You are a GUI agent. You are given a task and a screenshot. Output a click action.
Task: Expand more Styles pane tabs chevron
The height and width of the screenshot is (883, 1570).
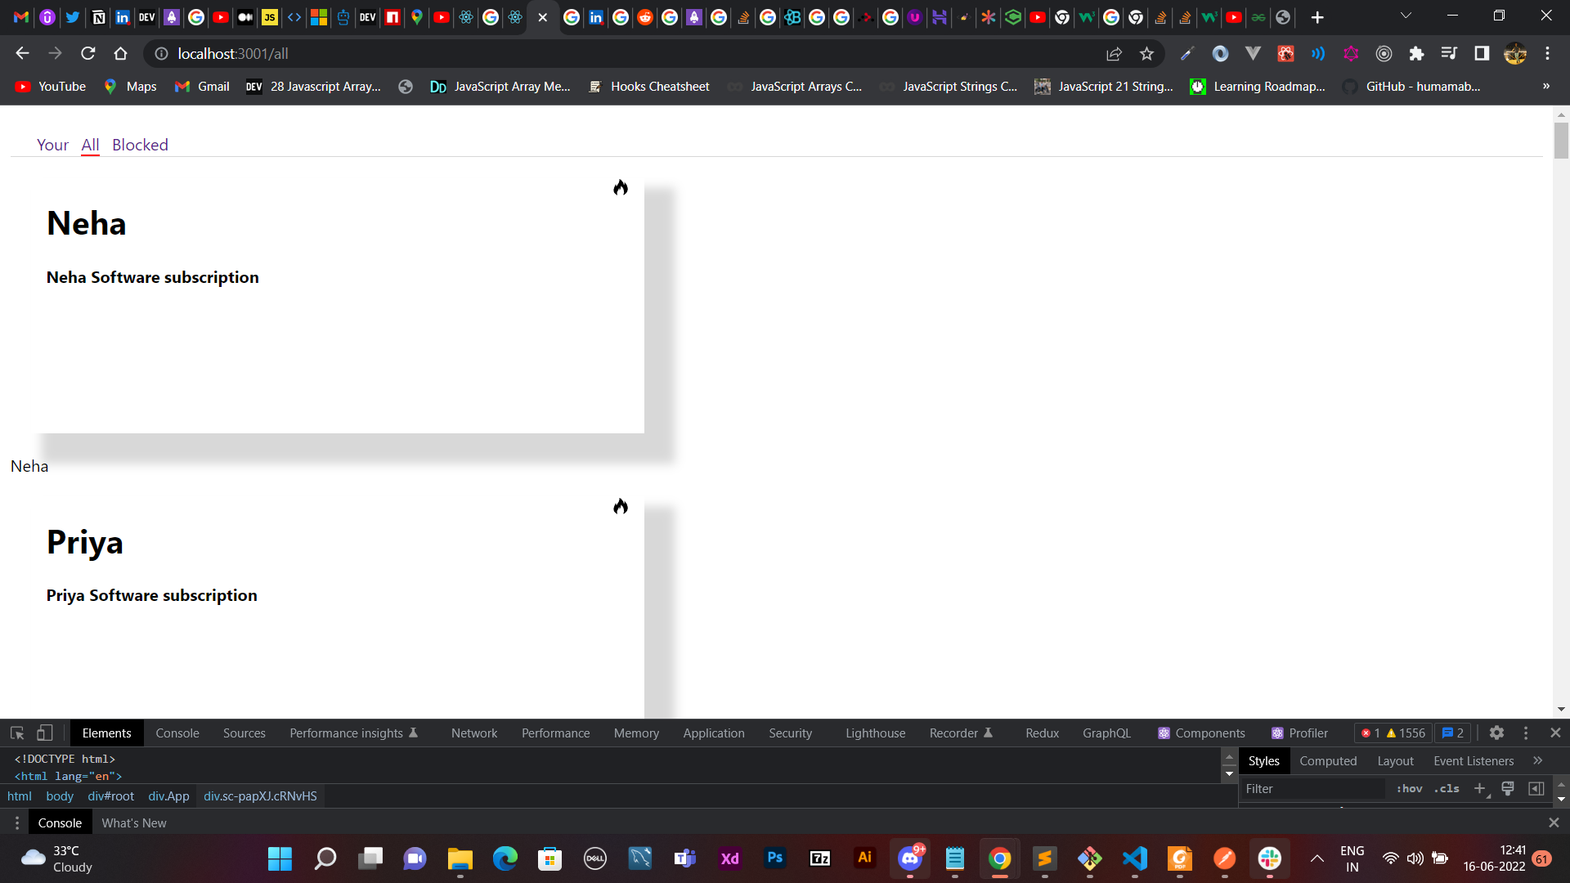(1537, 761)
